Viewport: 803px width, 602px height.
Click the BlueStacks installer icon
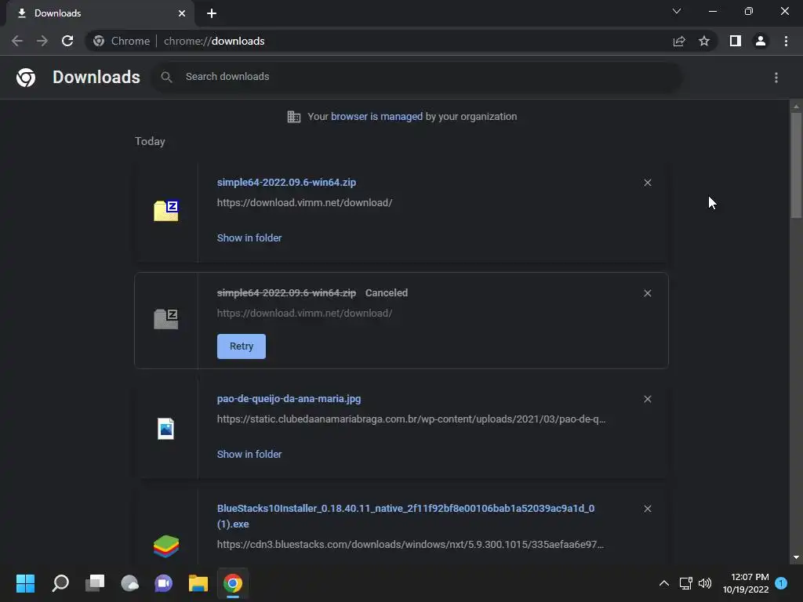[x=166, y=546]
